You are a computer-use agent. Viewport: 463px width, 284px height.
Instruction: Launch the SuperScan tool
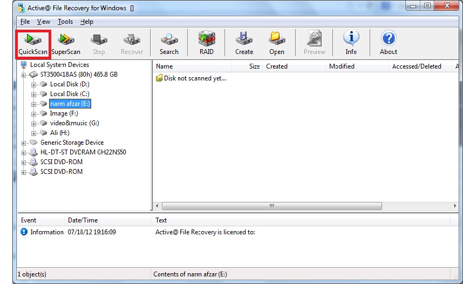click(66, 44)
